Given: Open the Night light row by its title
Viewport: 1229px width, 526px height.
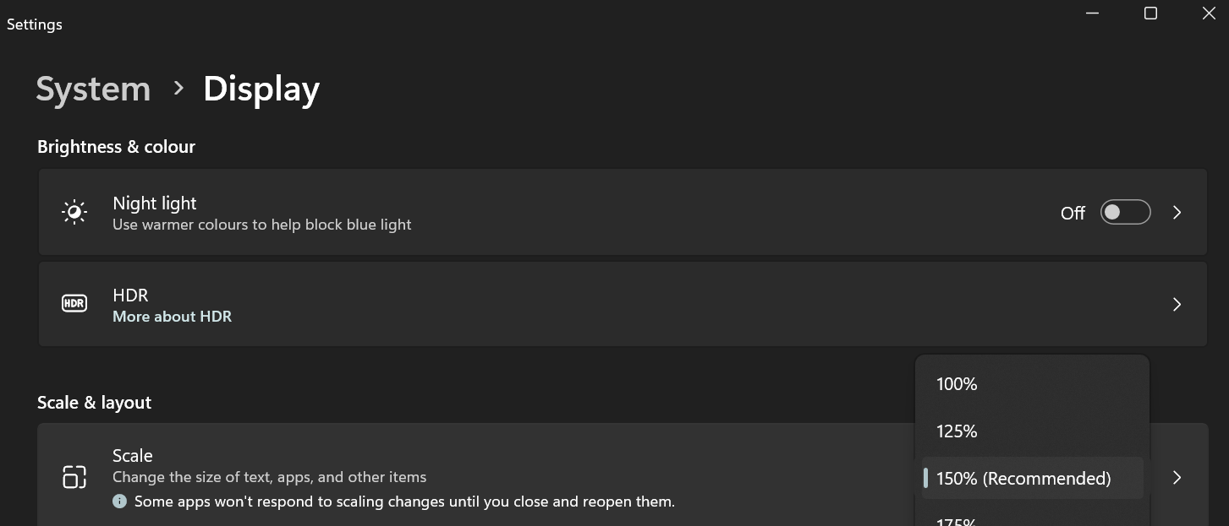Looking at the screenshot, I should (154, 203).
